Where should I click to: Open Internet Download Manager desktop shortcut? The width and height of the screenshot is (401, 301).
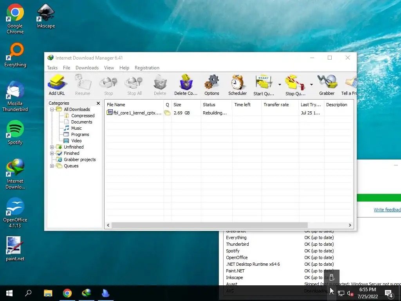point(15,174)
